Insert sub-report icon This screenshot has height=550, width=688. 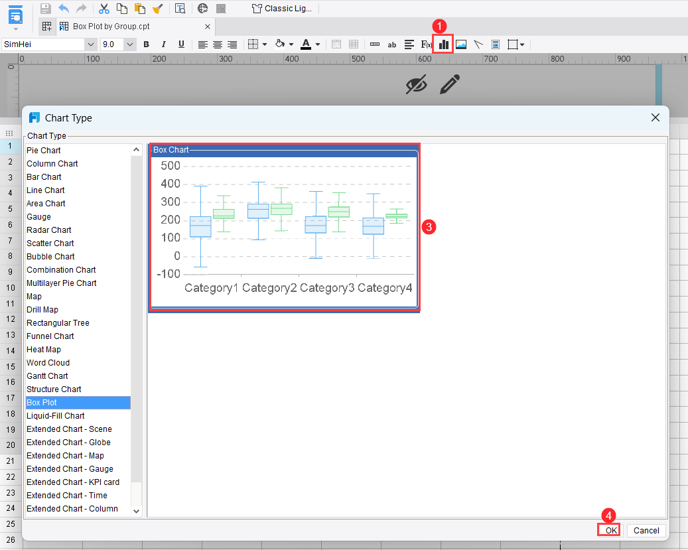tap(496, 44)
